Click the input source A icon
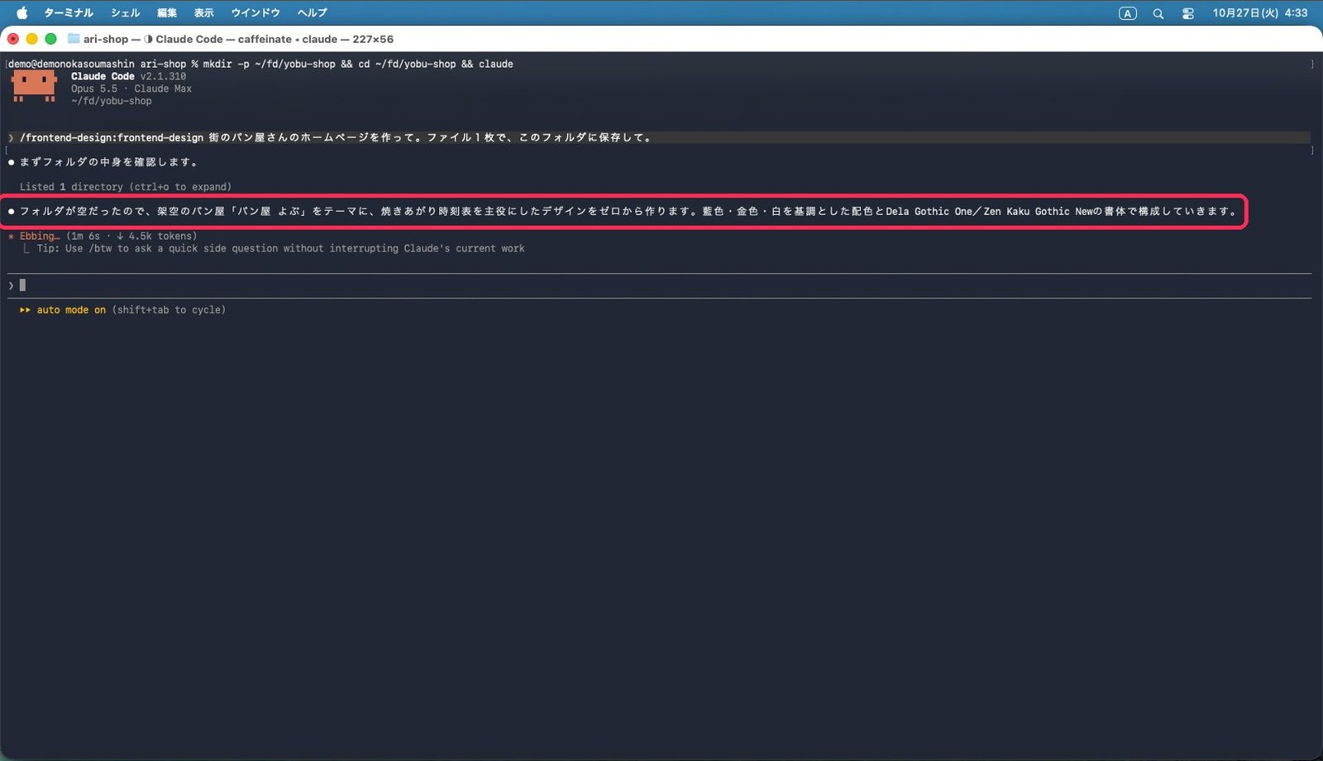The image size is (1323, 761). (1127, 13)
